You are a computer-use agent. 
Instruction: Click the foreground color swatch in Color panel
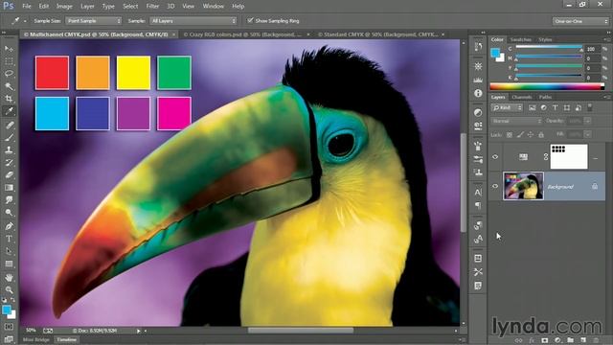[495, 53]
